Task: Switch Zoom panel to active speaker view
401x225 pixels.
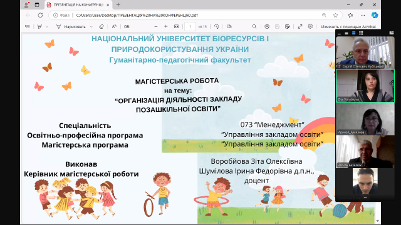Action: 346,33
